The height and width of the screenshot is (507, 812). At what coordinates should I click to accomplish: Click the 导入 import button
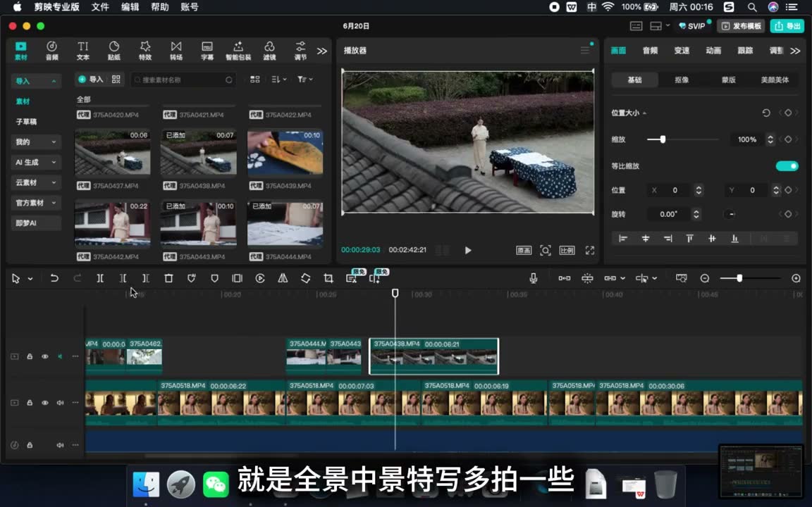coord(91,79)
